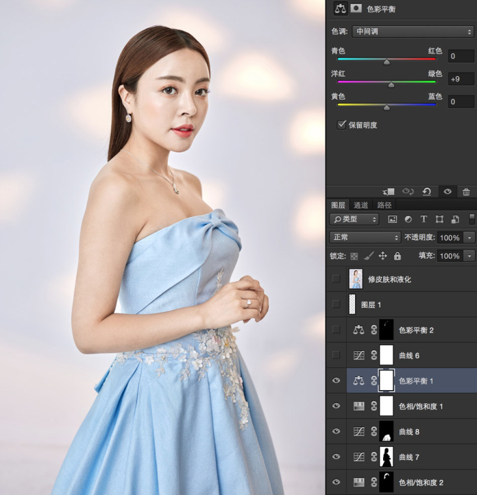477x495 pixels.
Task: Click the 黄色-蓝色 slider handle
Action: pyautogui.click(x=387, y=108)
